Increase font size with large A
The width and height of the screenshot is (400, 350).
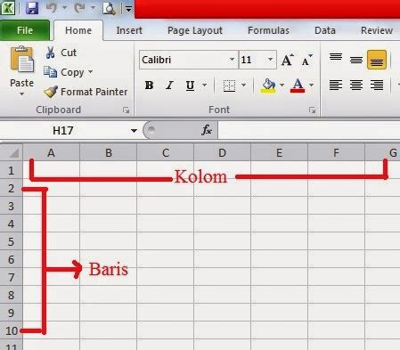[x=287, y=60]
